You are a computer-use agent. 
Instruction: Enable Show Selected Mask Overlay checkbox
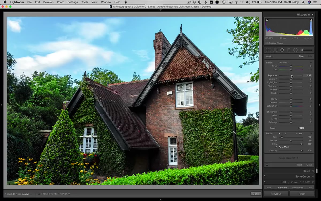(x=39, y=194)
